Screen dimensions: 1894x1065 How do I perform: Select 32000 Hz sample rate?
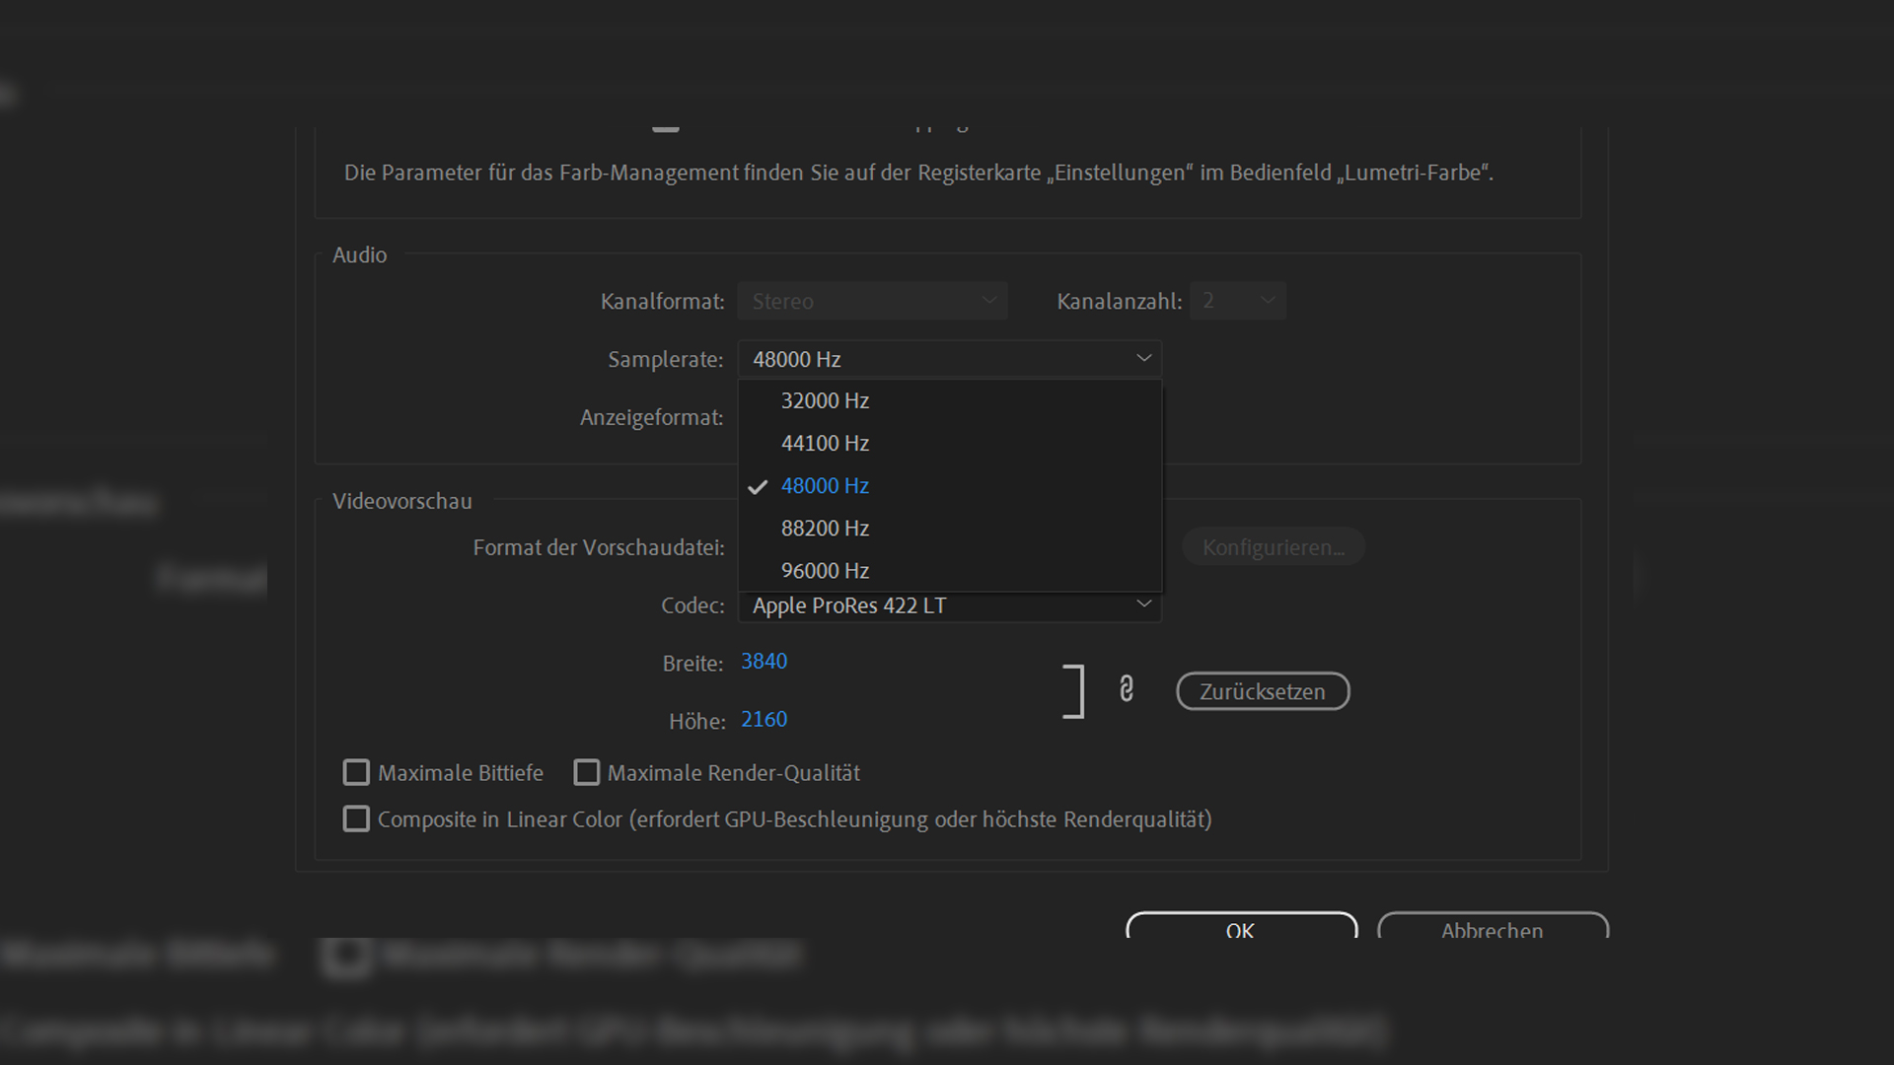point(825,401)
